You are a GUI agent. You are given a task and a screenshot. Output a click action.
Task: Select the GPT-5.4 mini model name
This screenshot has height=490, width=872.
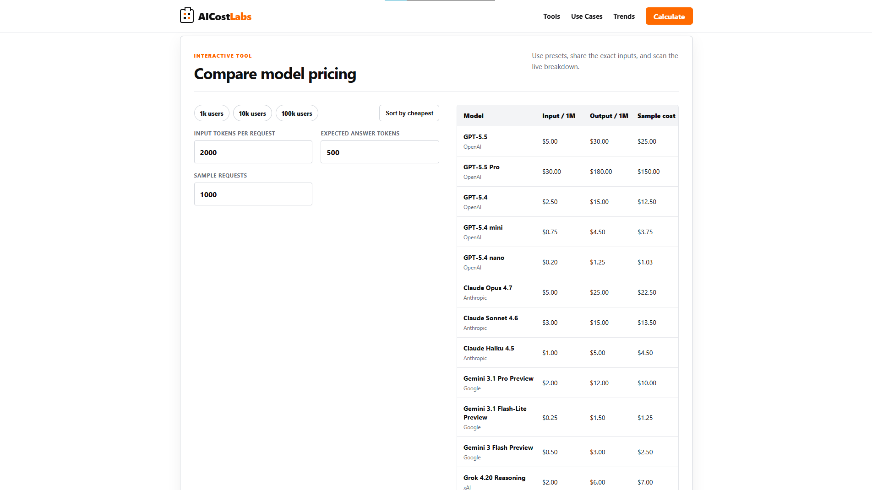pos(483,227)
